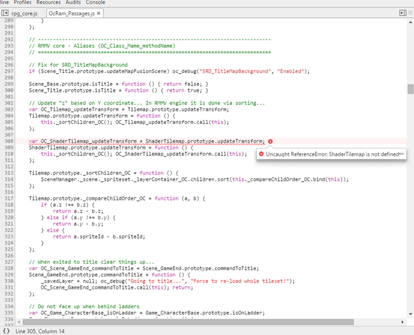Set a breakpoint on line number 317

9,198
